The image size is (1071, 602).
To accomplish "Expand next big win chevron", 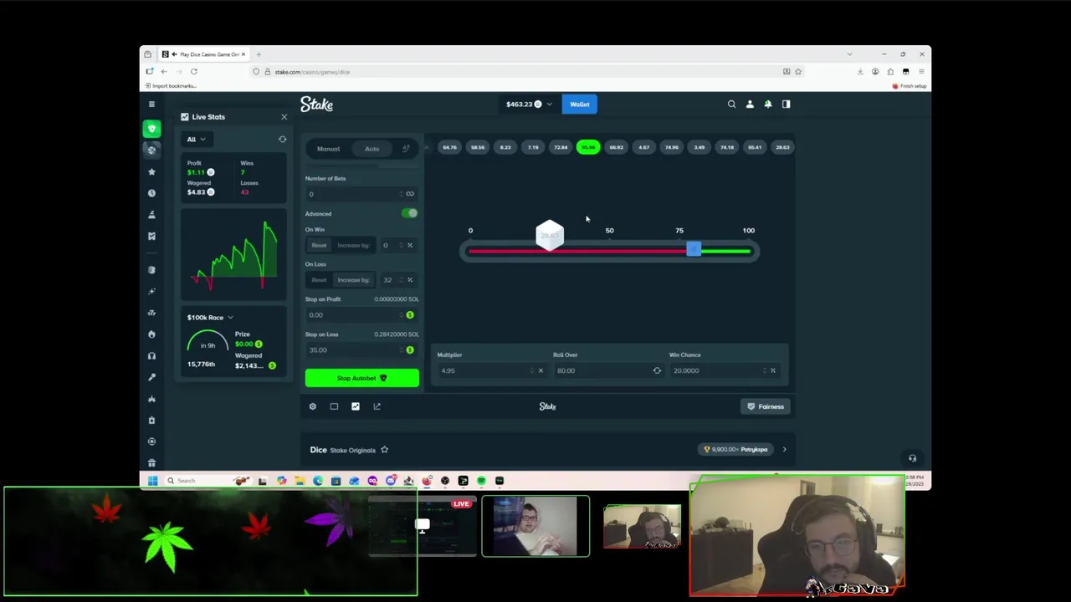I will coord(784,450).
